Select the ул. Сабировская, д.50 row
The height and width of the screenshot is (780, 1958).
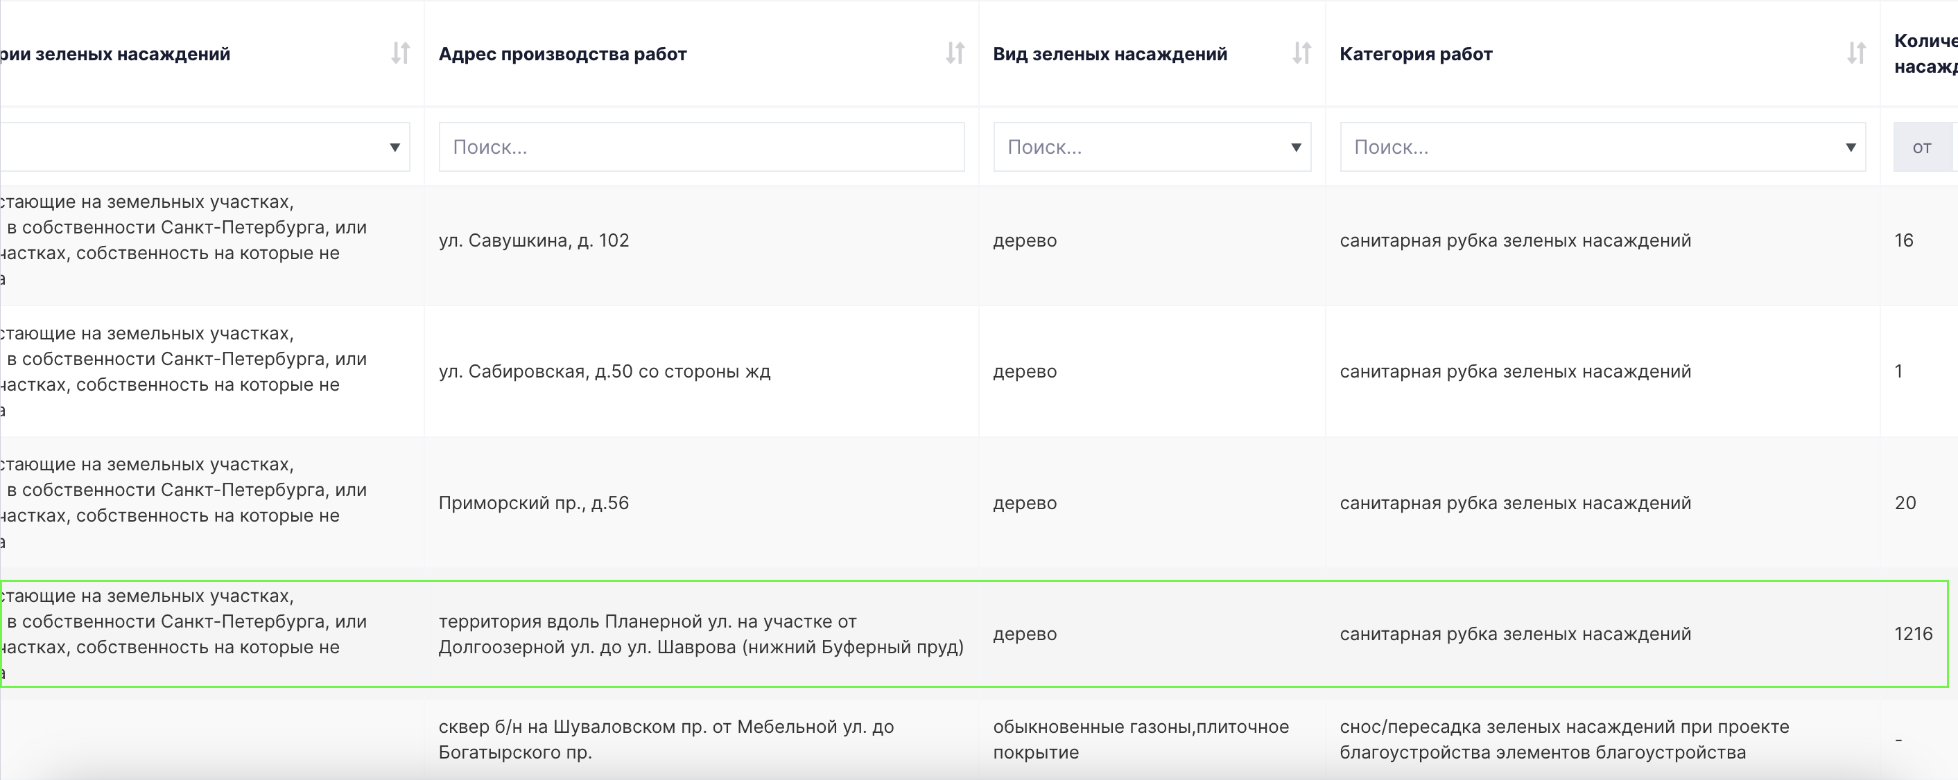point(605,371)
